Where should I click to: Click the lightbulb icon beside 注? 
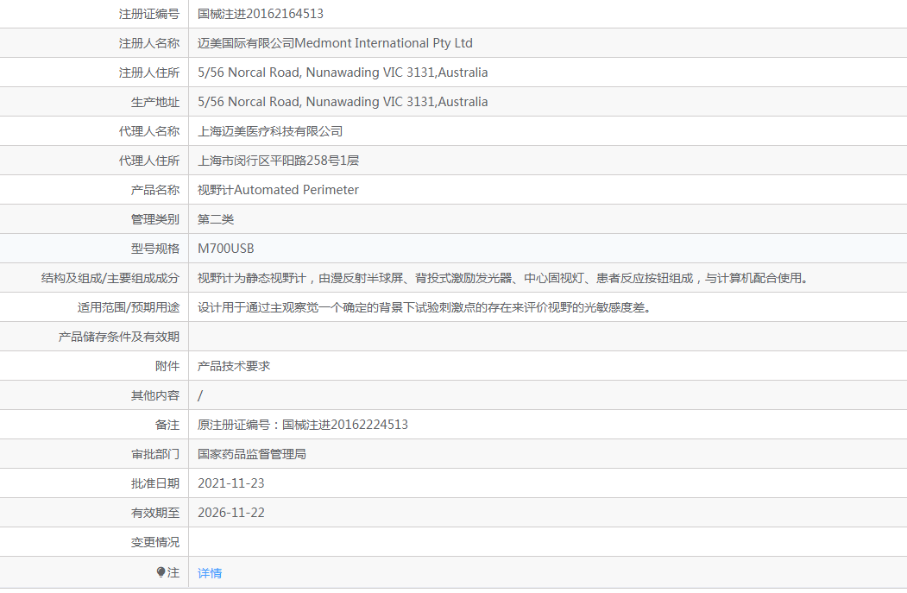point(161,572)
